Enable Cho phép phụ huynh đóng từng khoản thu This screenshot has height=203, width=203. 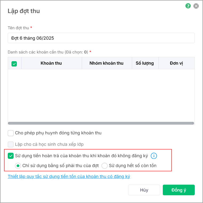pos(11,133)
